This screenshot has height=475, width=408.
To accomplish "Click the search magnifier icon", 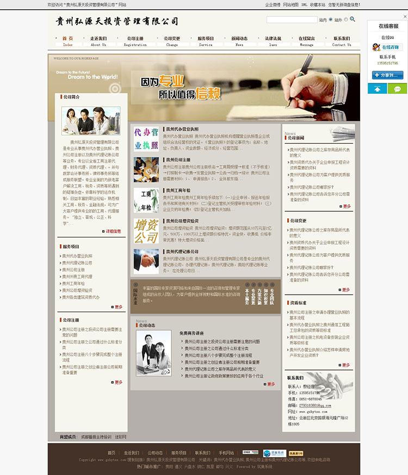I will [353, 19].
